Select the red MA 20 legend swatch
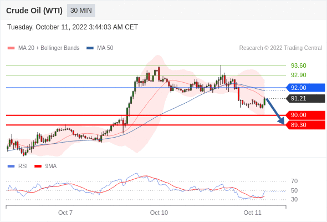Viewport: 327px width, 222px height. point(11,48)
